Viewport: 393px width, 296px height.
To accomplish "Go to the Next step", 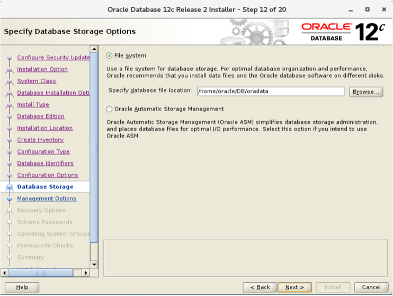I will click(294, 287).
